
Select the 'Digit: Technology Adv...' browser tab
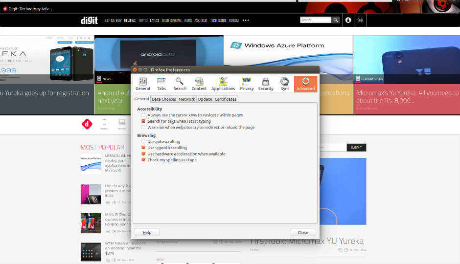pyautogui.click(x=28, y=9)
